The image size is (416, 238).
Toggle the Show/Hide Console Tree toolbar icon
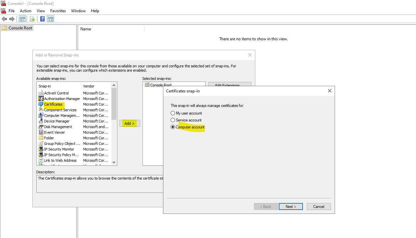[22, 19]
